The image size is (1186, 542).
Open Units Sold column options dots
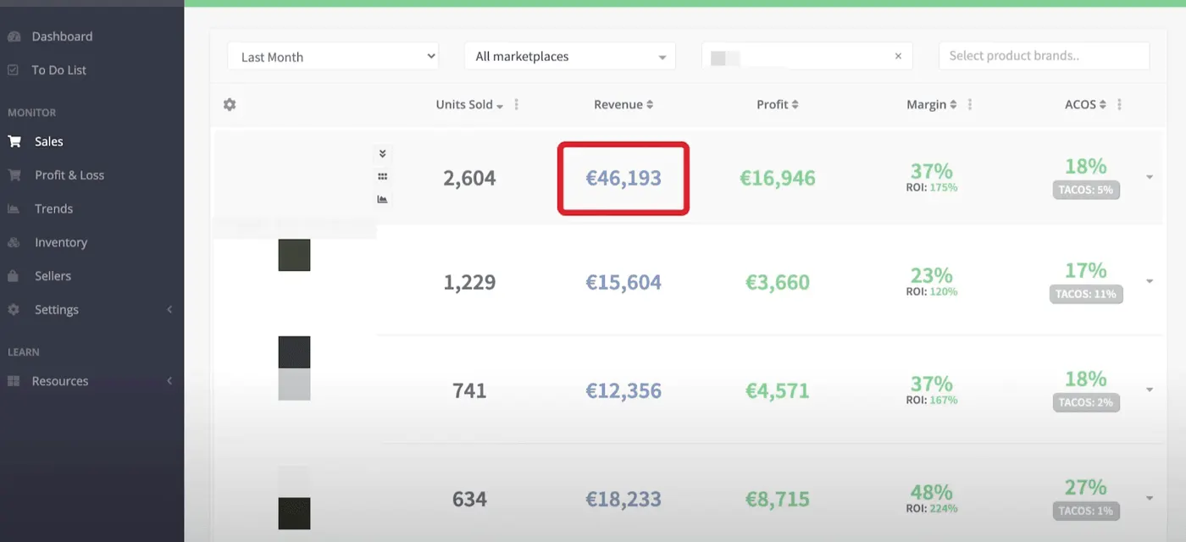pos(517,105)
